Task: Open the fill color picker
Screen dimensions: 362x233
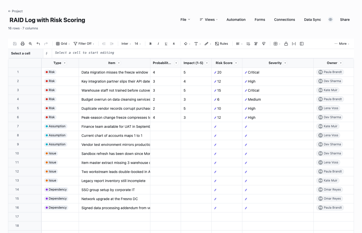Action: click(187, 44)
